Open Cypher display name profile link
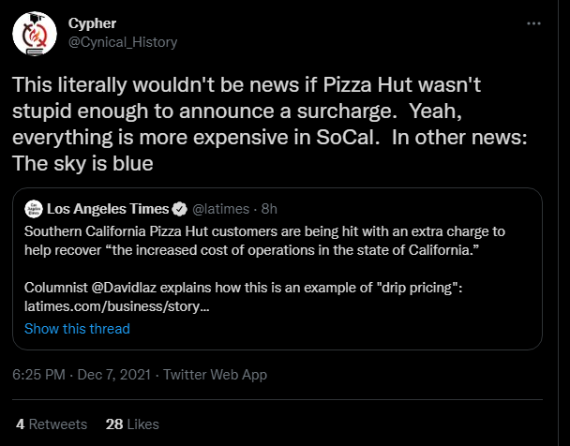Screen dimensions: 570x446 tap(92, 23)
